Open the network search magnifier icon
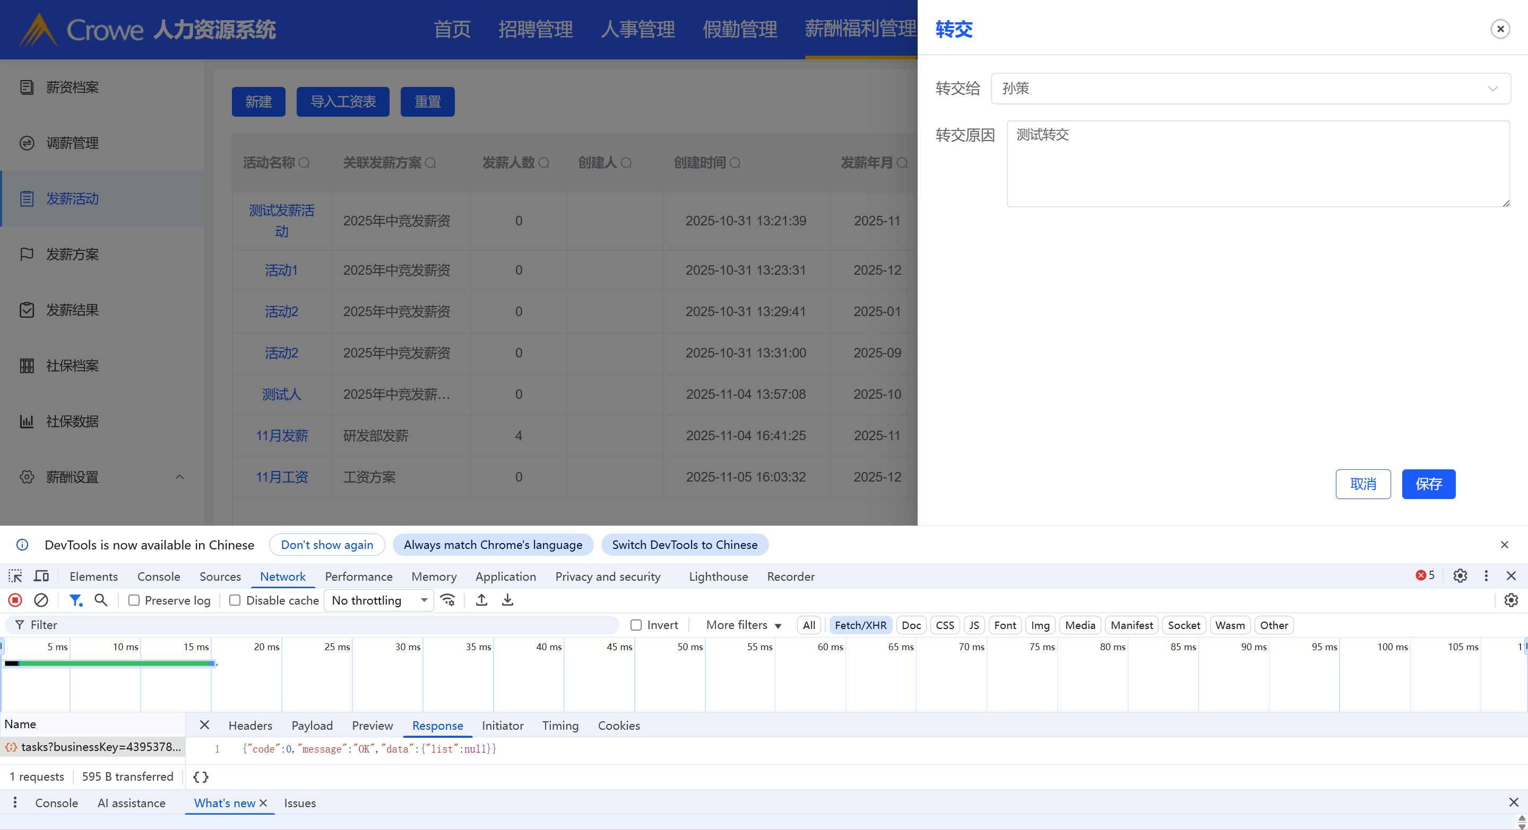 (x=101, y=600)
